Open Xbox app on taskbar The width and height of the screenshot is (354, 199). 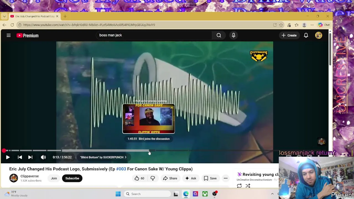(205, 194)
